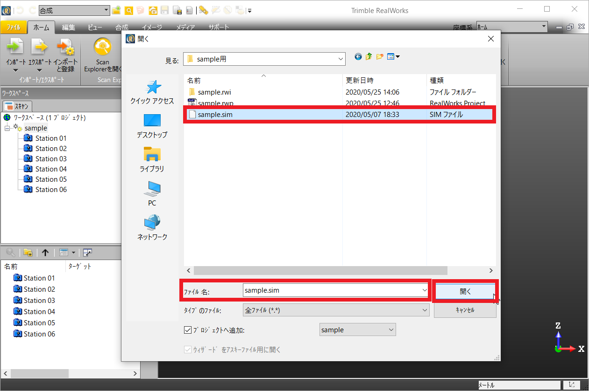The image size is (589, 391).
Task: Click the Export icon in the ribbon
Action: coord(40,46)
